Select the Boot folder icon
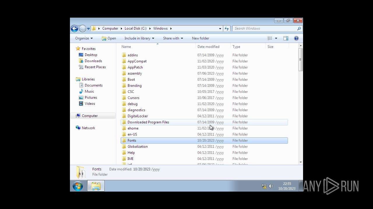The height and width of the screenshot is (209, 373). tap(124, 80)
